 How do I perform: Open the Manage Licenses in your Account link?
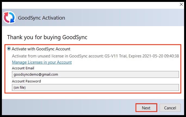point(42,62)
